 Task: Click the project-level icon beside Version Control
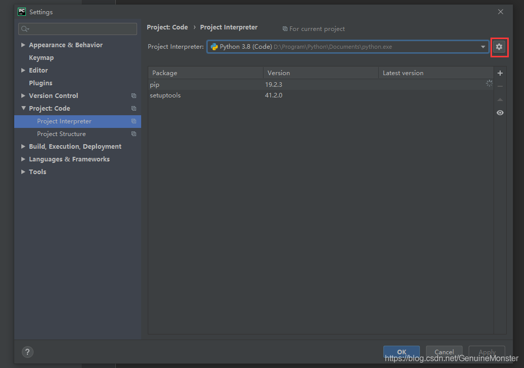[x=134, y=96]
